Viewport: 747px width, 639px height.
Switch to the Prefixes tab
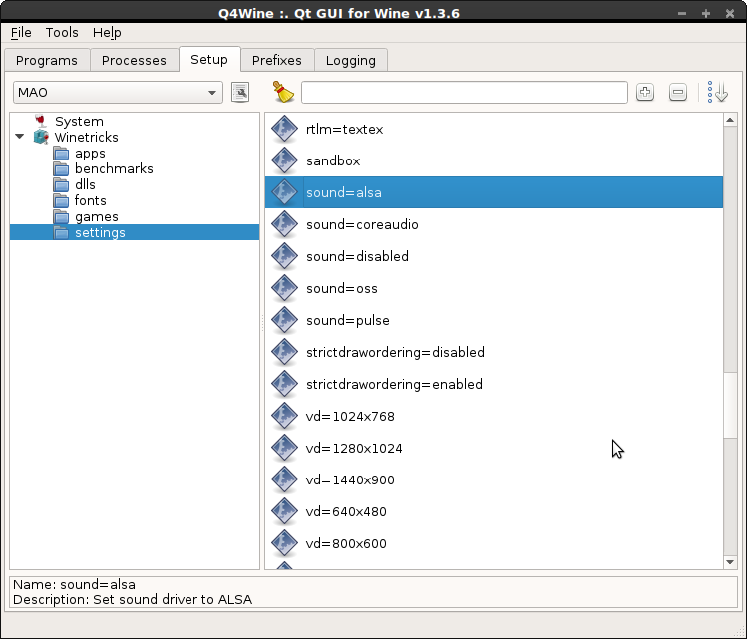[x=277, y=60]
